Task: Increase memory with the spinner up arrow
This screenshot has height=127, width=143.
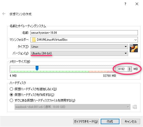Action: tap(130, 68)
